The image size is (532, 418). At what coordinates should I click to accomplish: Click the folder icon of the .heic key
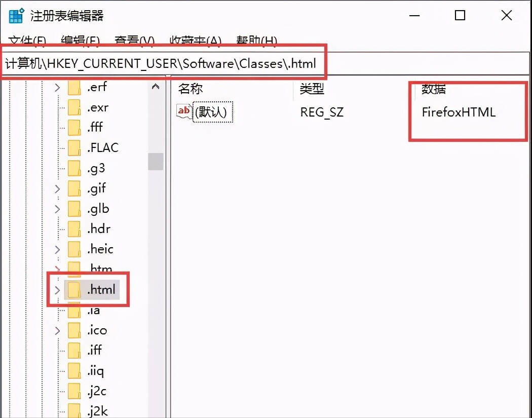[x=74, y=249]
